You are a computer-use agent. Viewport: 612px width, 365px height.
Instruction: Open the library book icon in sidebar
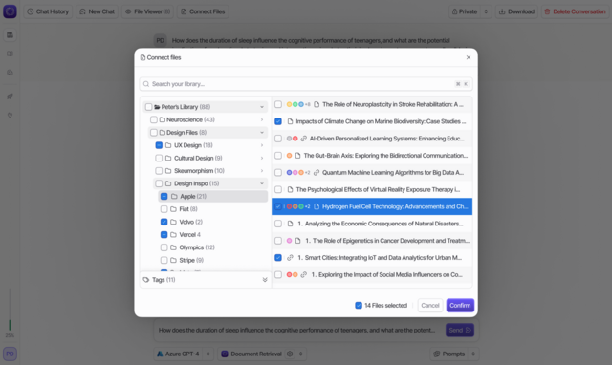[10, 54]
